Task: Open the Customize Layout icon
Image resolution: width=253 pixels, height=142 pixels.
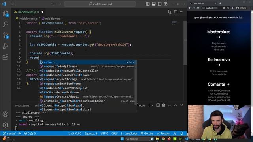Action: 166,4
